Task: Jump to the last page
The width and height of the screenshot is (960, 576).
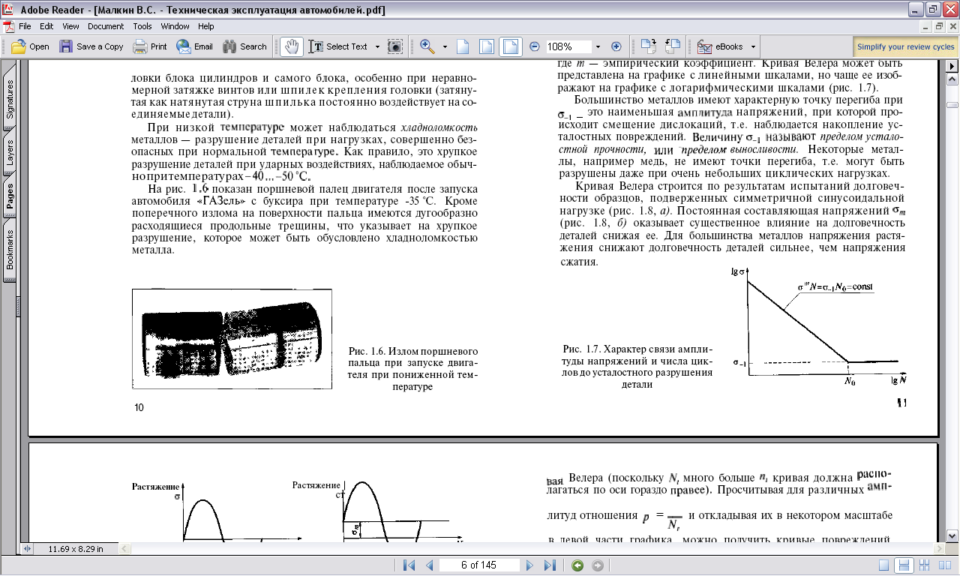Action: (x=550, y=565)
